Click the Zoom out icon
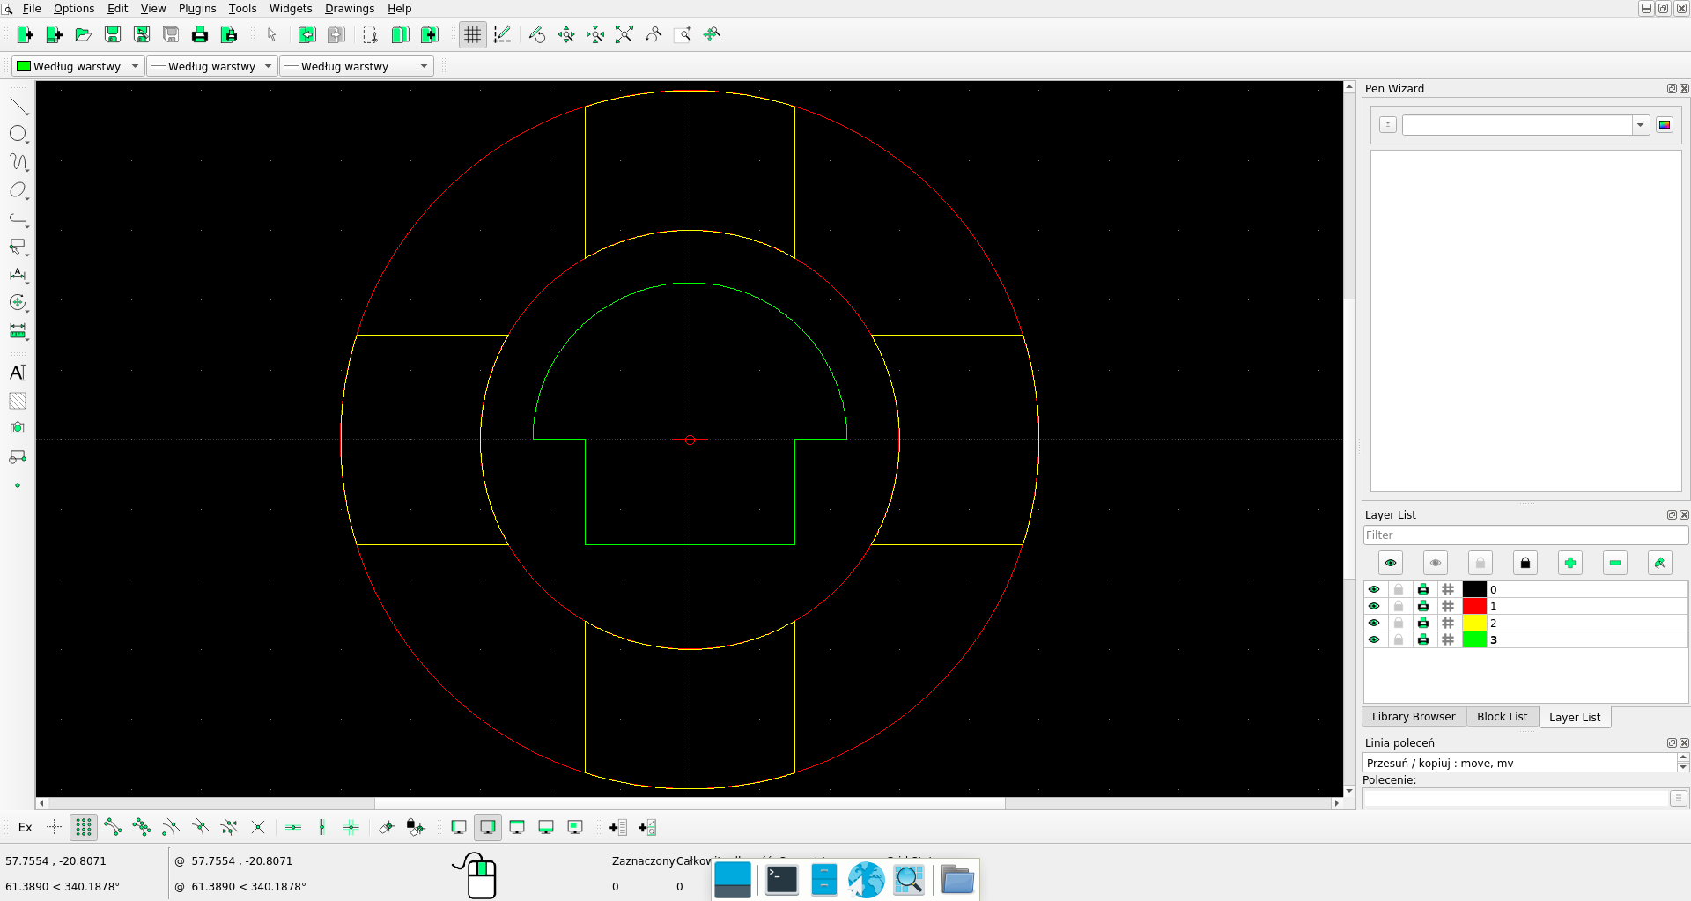Screen dimensions: 1691x901 tap(595, 34)
